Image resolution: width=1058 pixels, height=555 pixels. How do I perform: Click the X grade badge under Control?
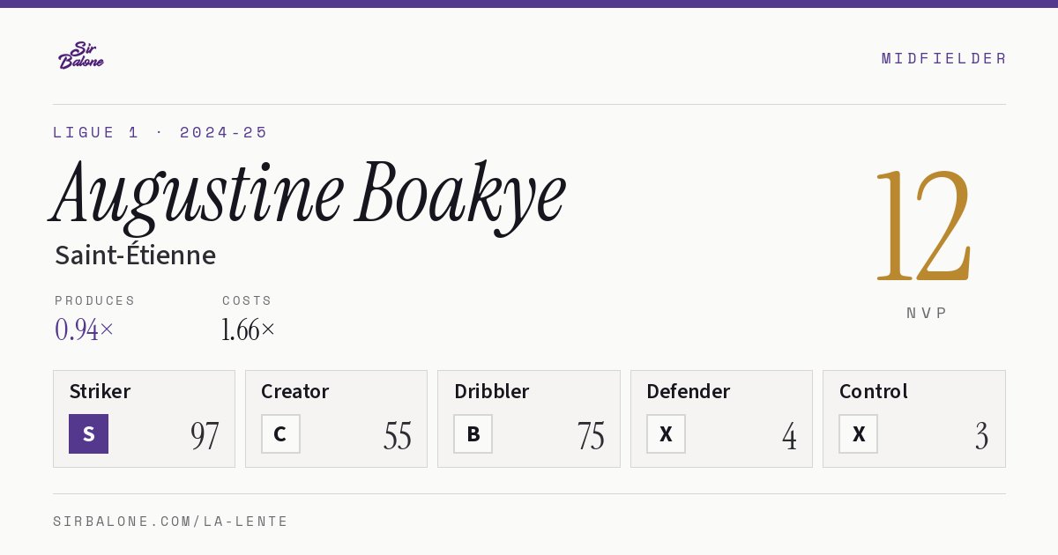click(x=858, y=434)
